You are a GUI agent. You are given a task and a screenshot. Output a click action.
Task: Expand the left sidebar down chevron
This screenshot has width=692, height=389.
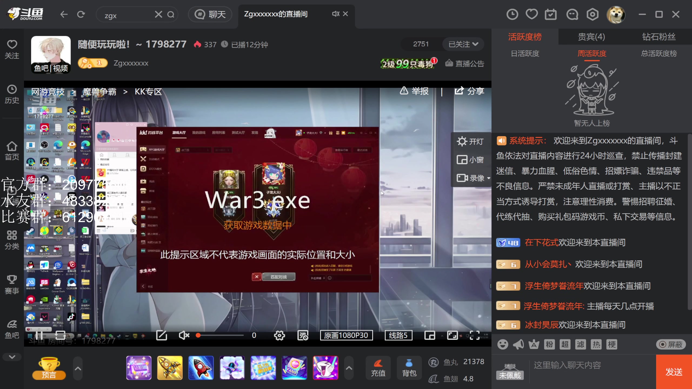click(x=12, y=357)
